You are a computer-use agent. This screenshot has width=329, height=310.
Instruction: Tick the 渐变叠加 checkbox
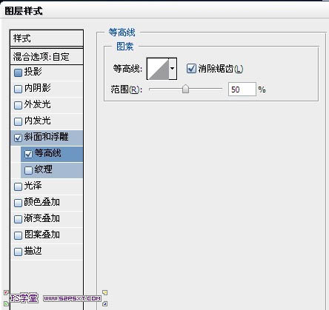click(18, 219)
